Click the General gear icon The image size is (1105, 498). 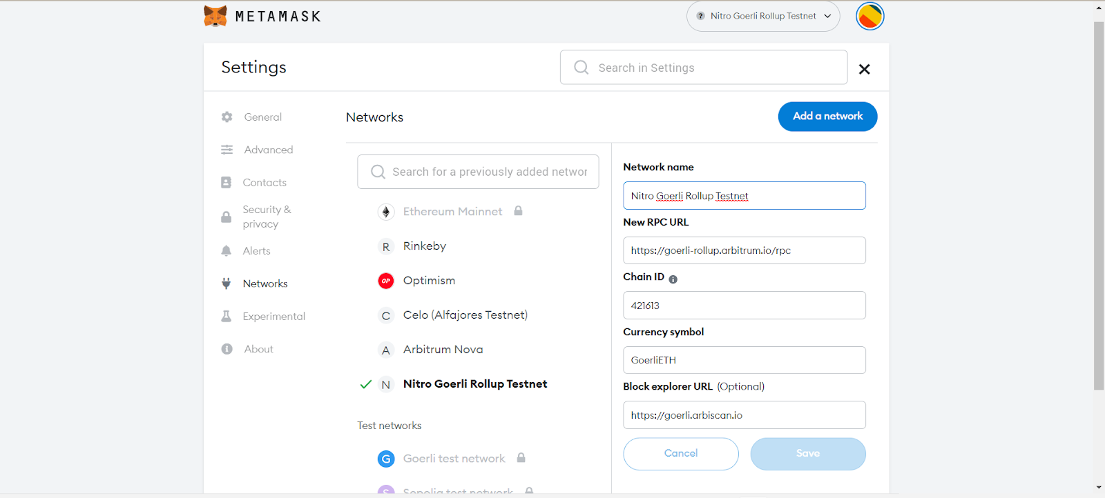[x=227, y=117]
